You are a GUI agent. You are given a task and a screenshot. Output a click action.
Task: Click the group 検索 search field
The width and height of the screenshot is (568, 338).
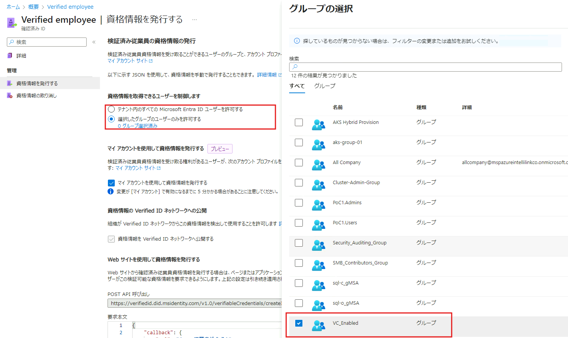(x=426, y=67)
